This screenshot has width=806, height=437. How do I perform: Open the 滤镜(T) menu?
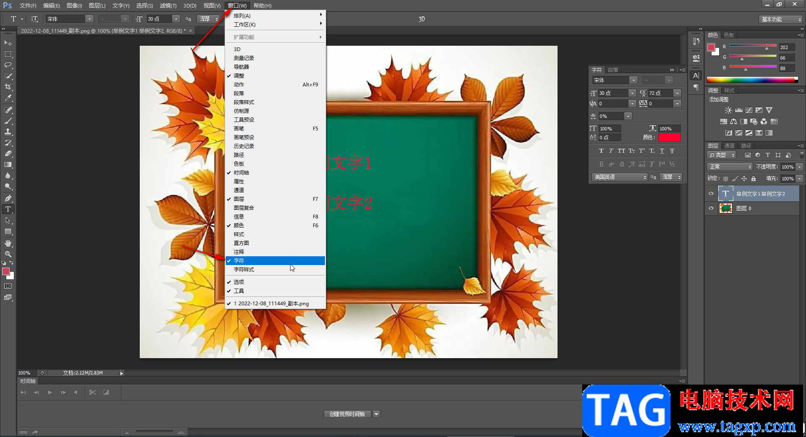168,5
